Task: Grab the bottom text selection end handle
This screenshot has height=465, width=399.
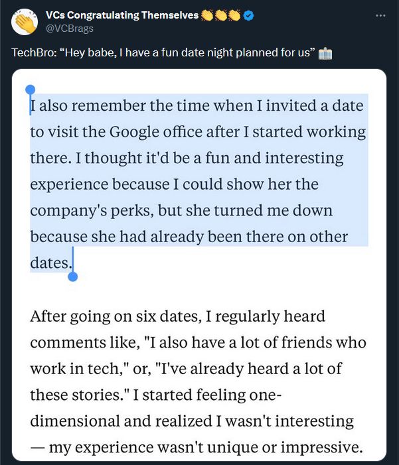Action: tap(72, 275)
